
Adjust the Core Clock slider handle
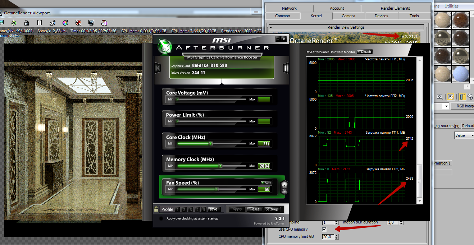click(211, 143)
